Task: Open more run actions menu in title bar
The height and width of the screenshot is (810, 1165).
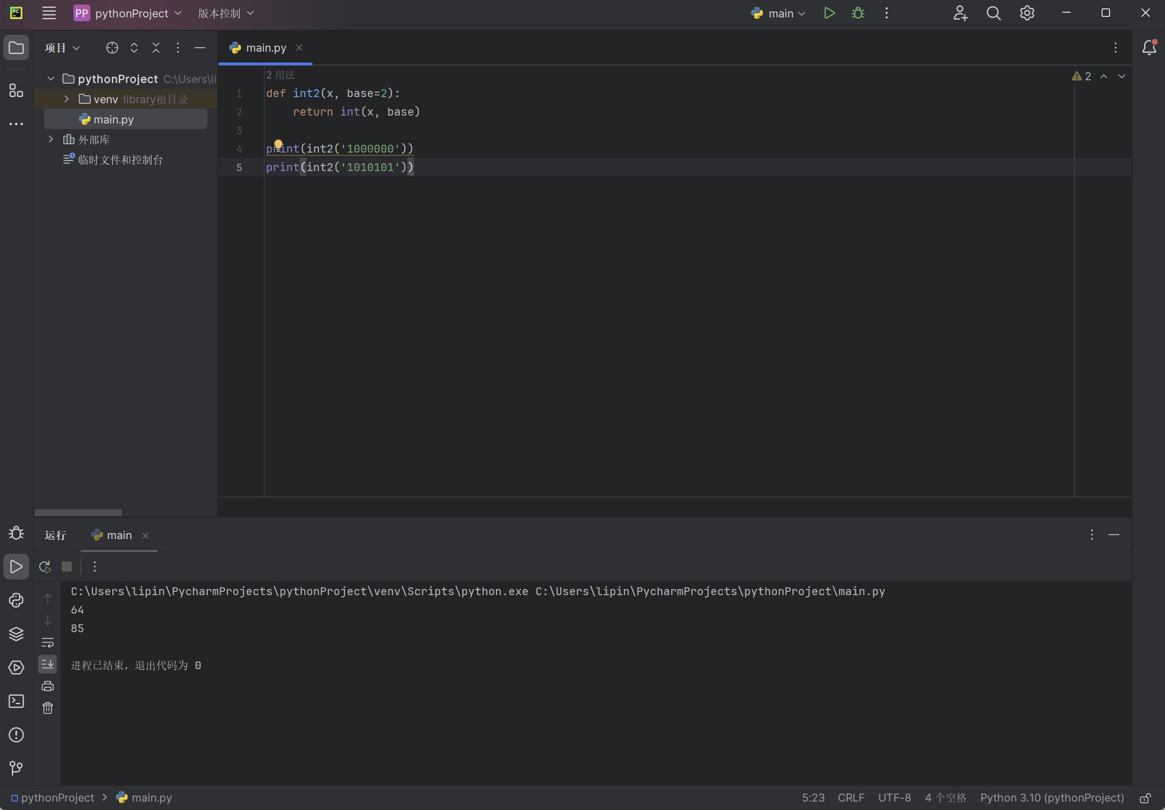Action: click(887, 13)
